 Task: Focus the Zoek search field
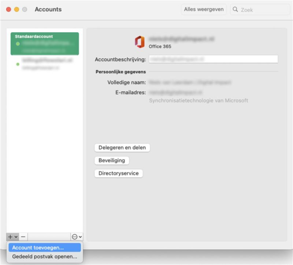260,10
